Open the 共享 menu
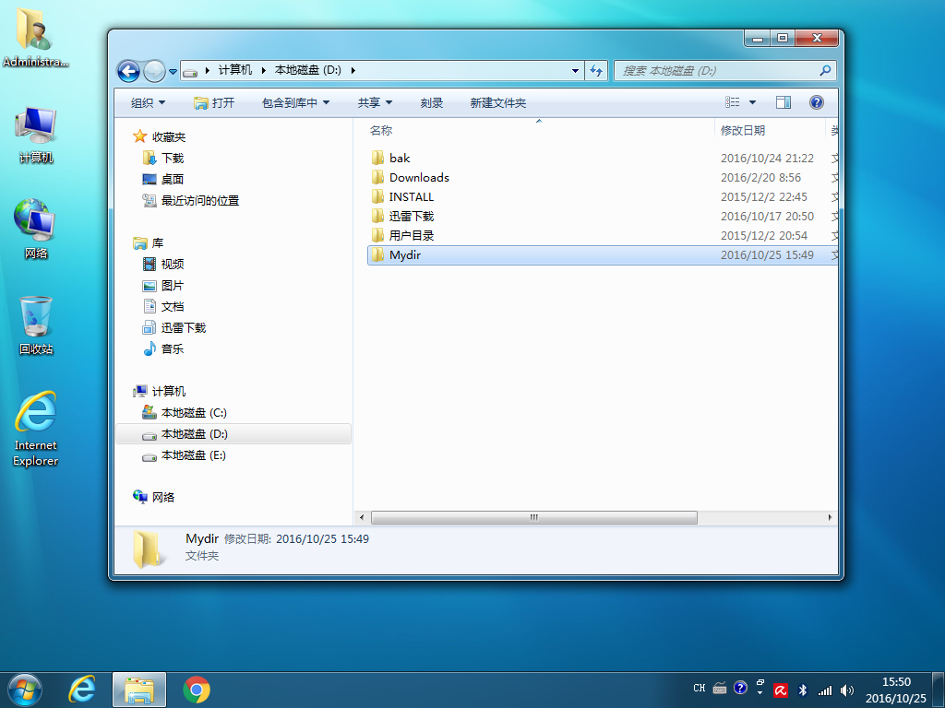 click(375, 103)
